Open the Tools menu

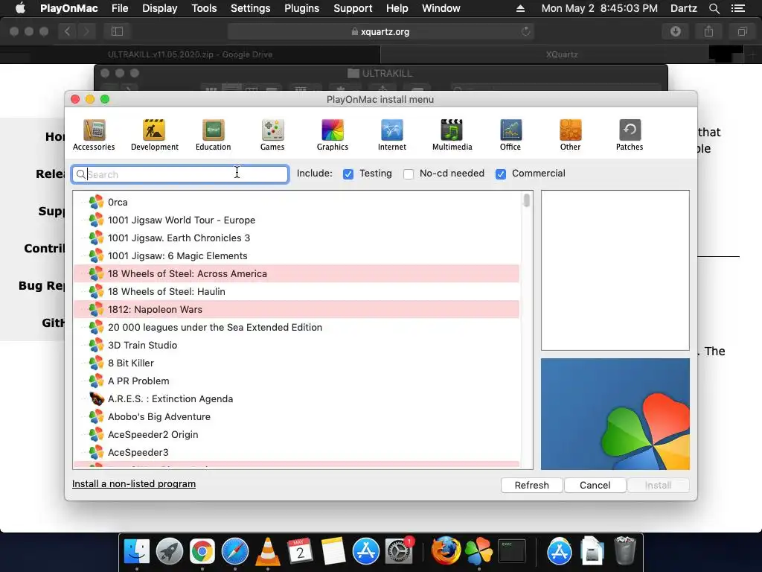(204, 8)
